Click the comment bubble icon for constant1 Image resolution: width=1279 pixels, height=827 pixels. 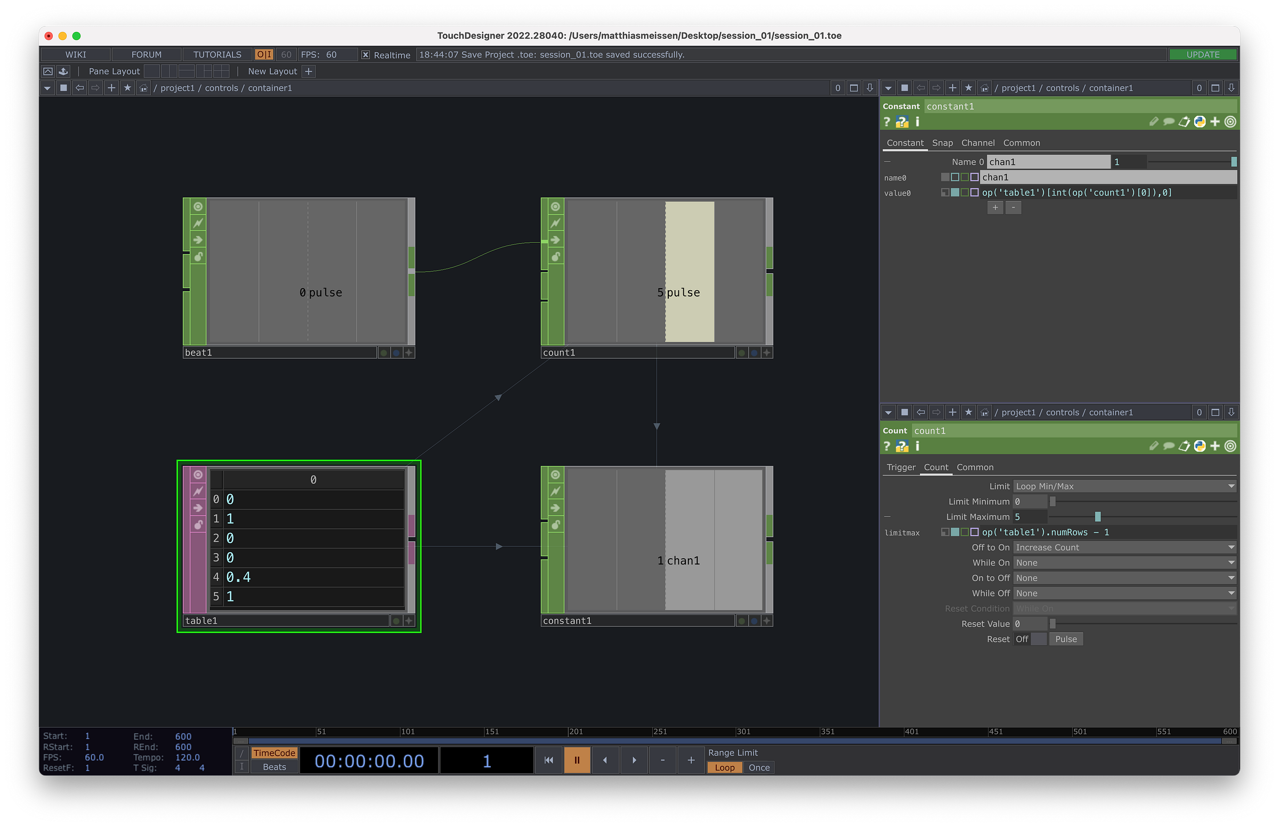[1168, 122]
